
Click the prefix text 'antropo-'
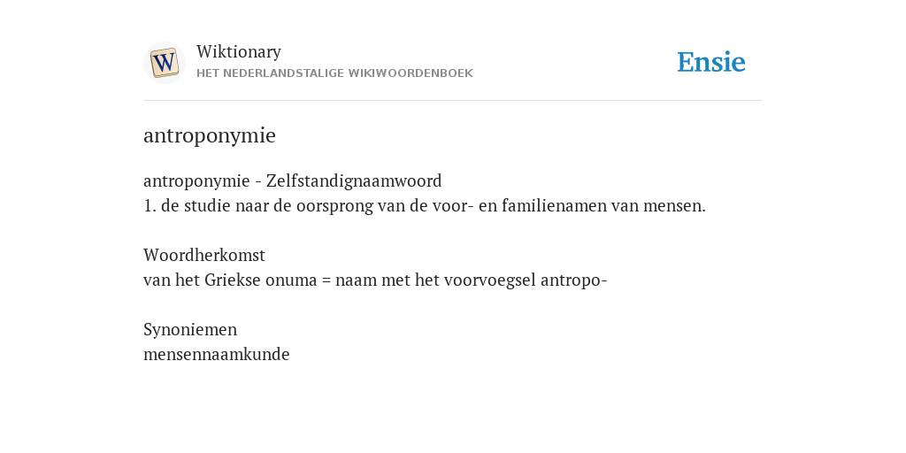[x=573, y=280]
